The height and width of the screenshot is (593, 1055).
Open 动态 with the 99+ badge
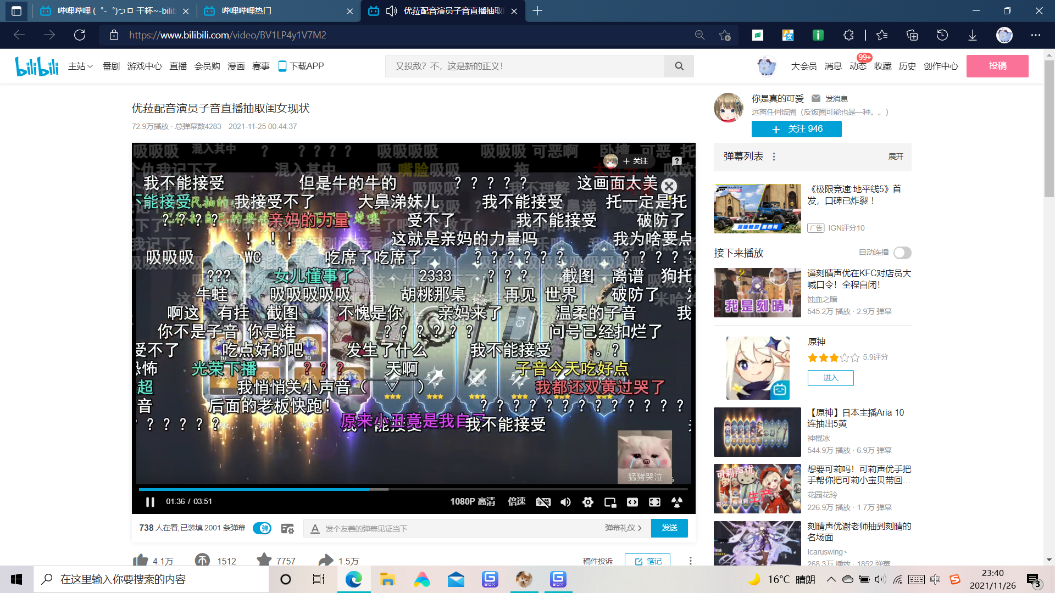[x=858, y=66]
